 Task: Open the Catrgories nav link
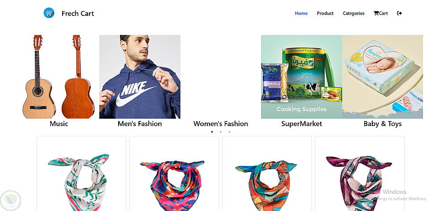tap(354, 13)
